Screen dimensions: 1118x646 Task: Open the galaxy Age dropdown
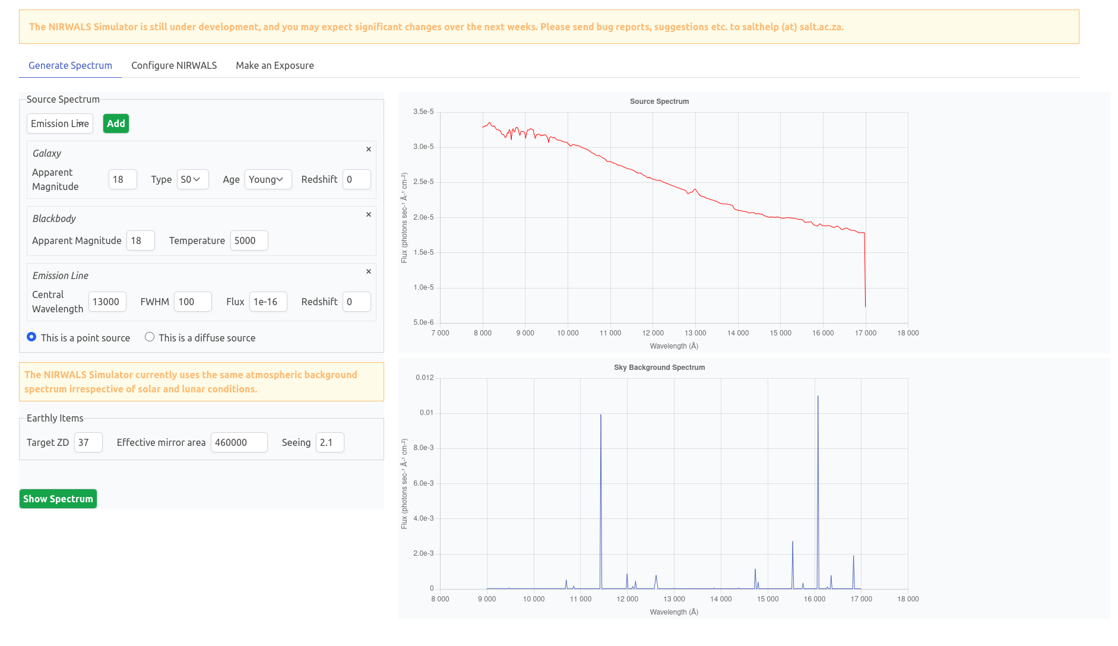pyautogui.click(x=268, y=179)
